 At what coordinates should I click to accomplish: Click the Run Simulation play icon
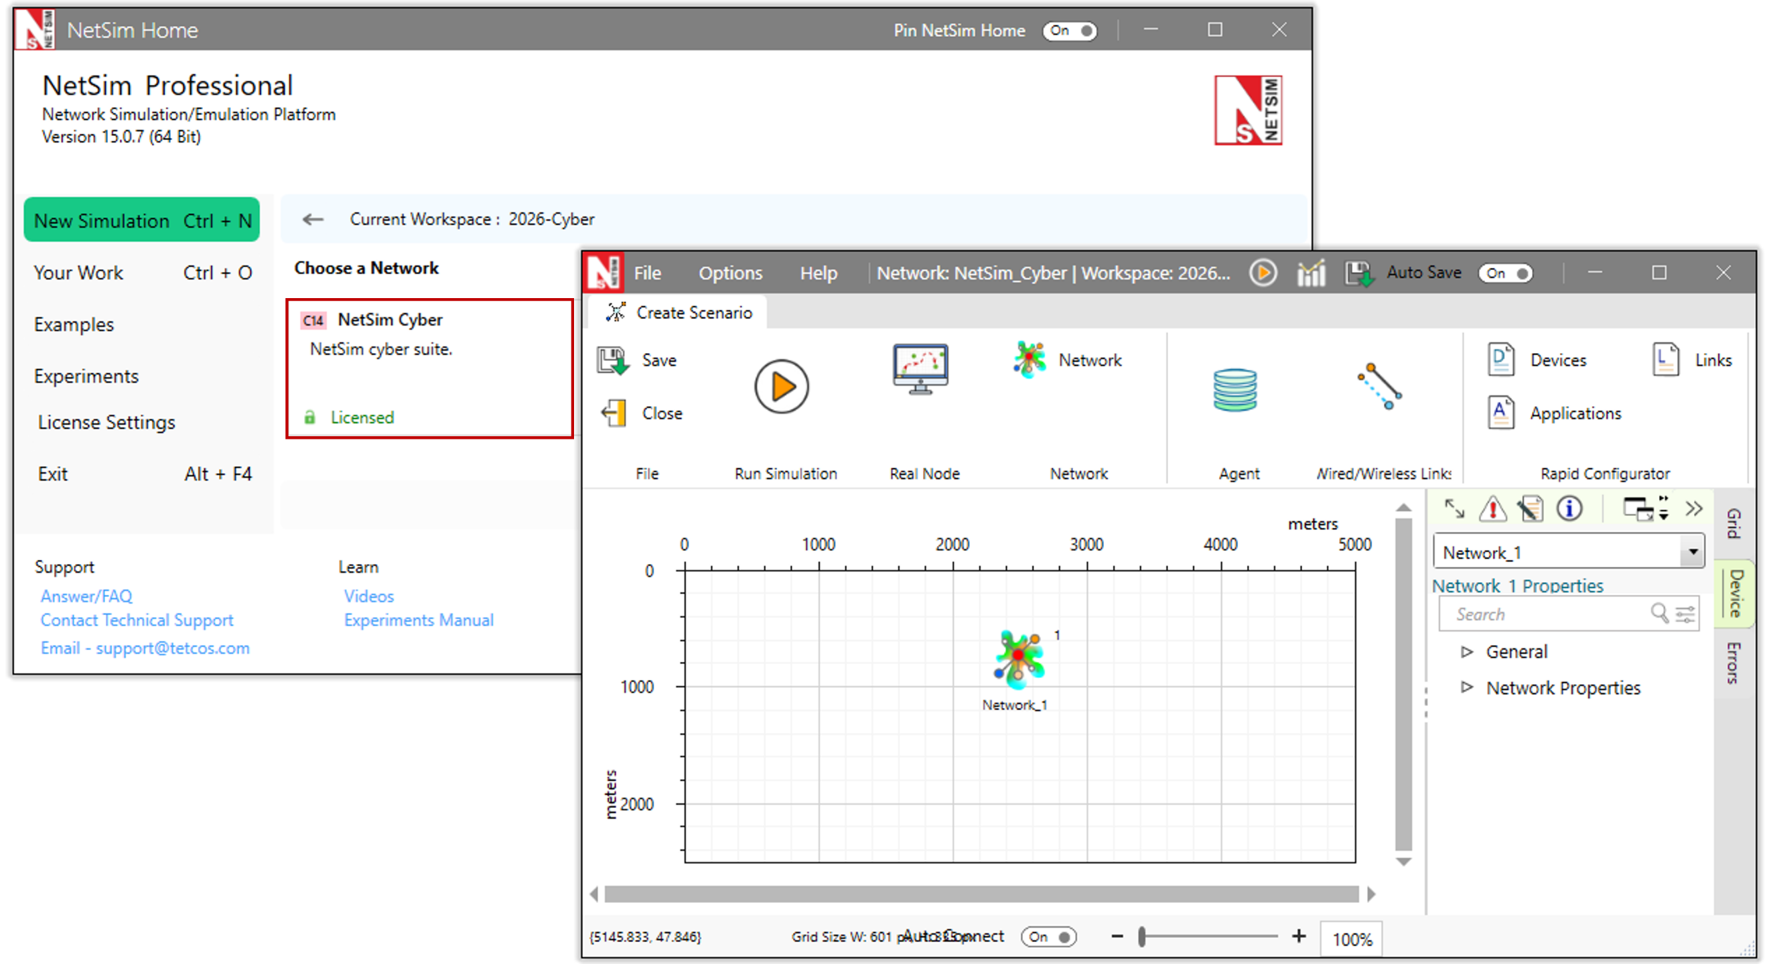point(780,387)
